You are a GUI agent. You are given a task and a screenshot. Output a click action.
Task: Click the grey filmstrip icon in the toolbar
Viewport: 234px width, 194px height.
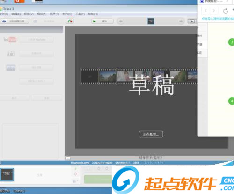point(35,21)
